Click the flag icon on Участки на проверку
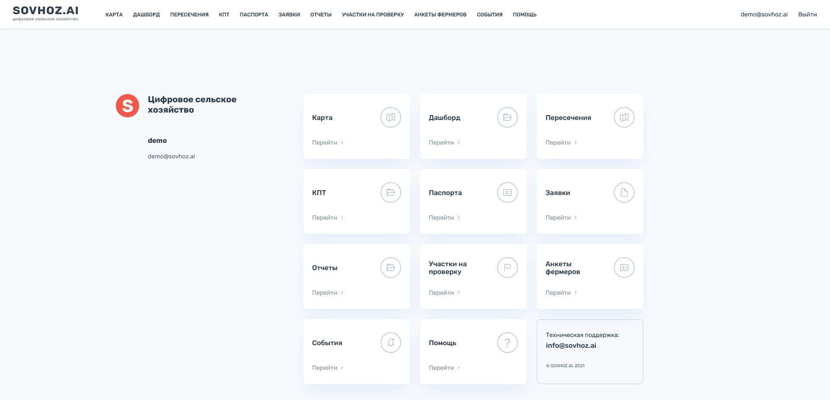Screen dimensions: 830x400 (x=507, y=268)
